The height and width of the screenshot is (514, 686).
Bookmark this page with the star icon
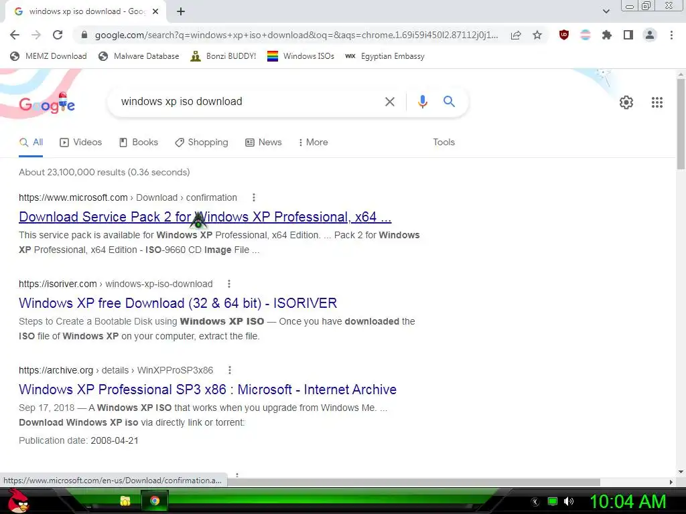537,35
